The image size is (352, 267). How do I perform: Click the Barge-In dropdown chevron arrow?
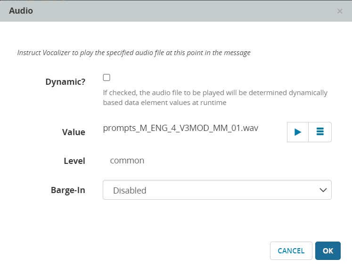click(x=323, y=190)
